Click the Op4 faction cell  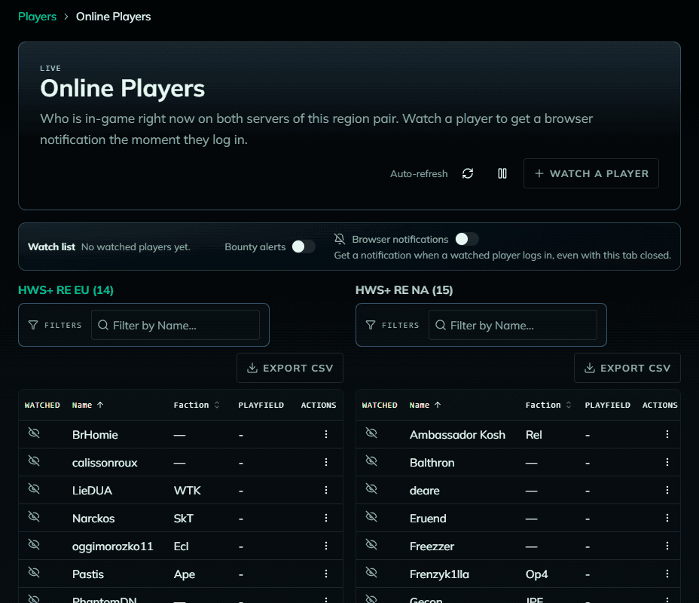[537, 574]
